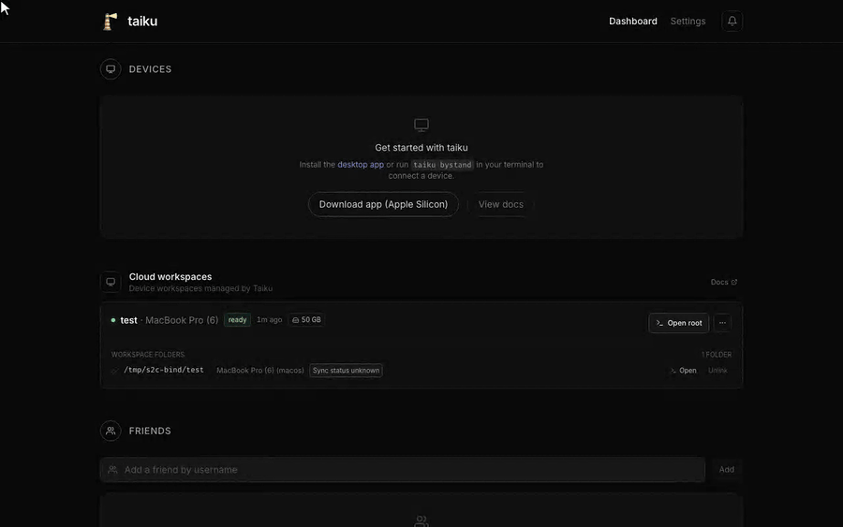This screenshot has width=843, height=527.
Task: Click the green status dot beside test
Action: [113, 320]
